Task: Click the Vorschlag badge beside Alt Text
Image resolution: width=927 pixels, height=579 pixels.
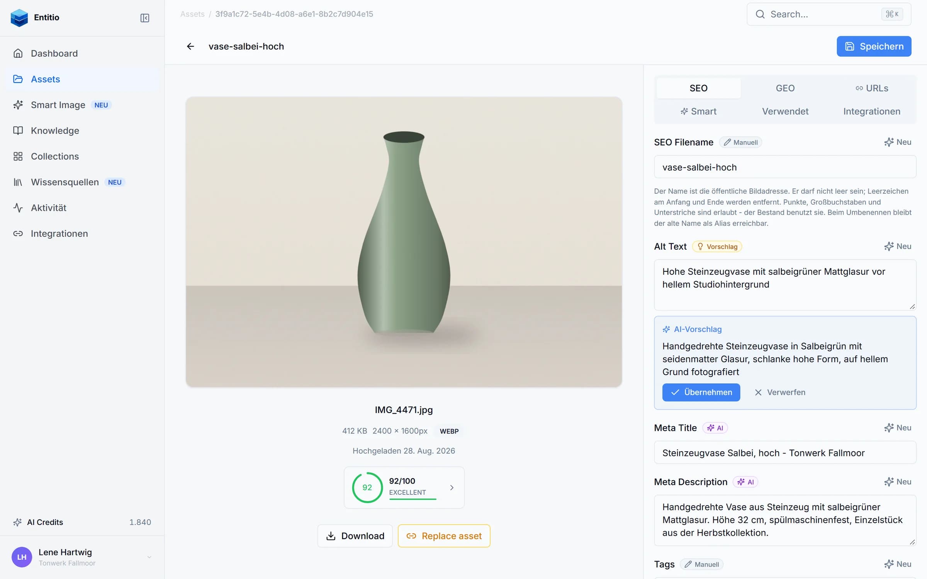Action: [x=717, y=247]
